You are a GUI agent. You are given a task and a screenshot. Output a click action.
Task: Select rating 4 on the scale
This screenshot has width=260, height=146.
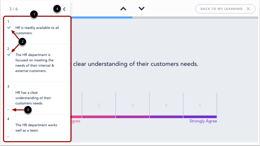pos(166,105)
